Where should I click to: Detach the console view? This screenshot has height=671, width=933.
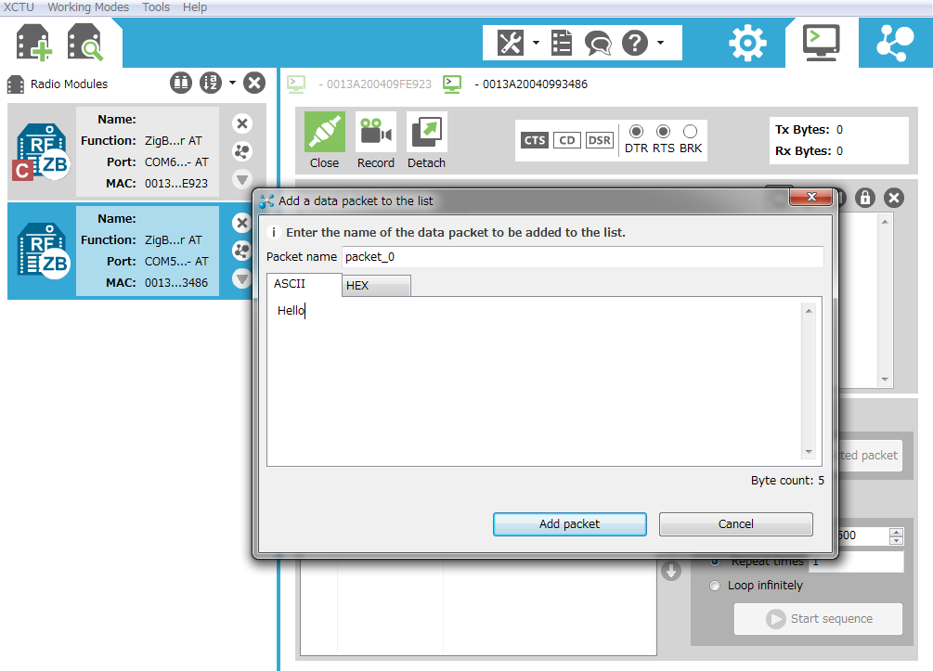[x=427, y=140]
